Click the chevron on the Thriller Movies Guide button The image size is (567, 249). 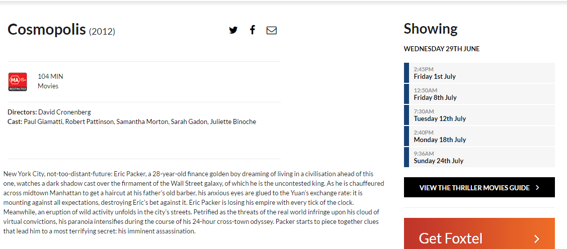(x=537, y=188)
